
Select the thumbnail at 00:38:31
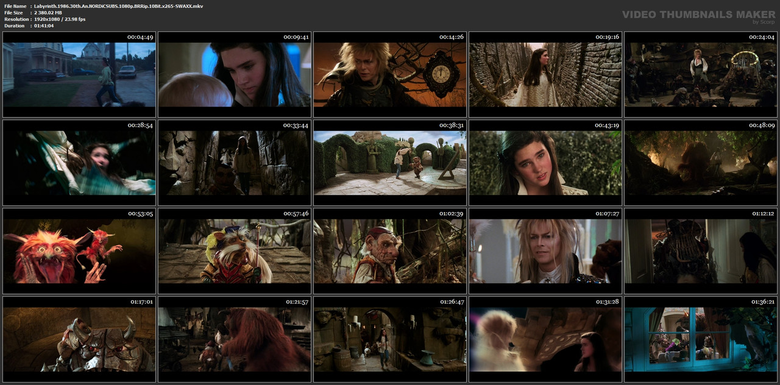pyautogui.click(x=390, y=163)
